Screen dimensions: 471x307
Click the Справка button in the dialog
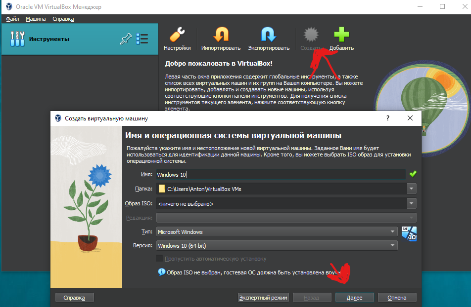click(x=75, y=298)
